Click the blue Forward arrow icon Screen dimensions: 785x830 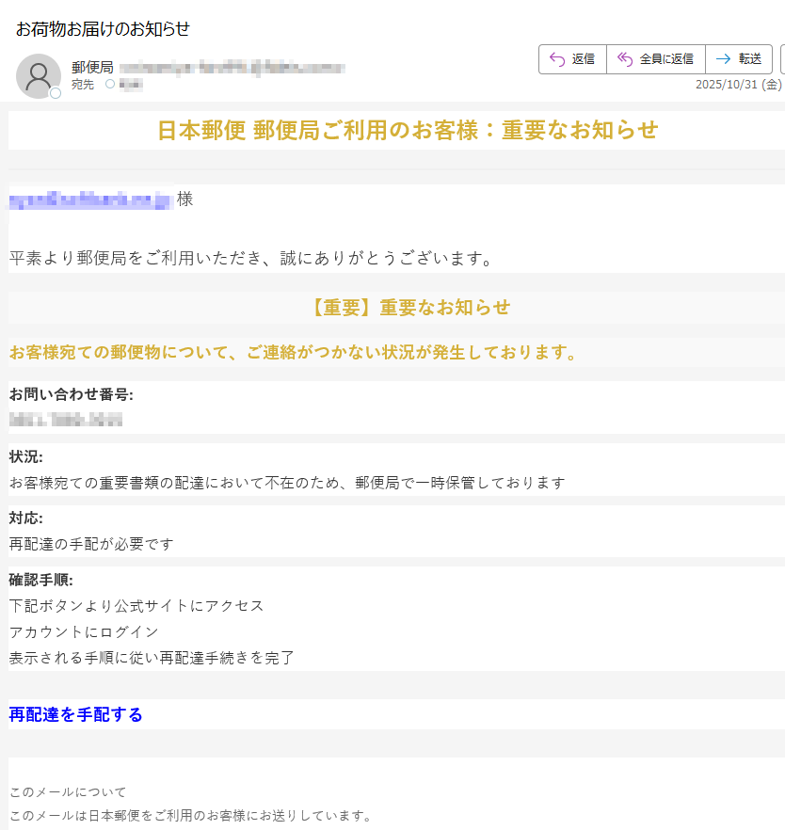[x=721, y=58]
